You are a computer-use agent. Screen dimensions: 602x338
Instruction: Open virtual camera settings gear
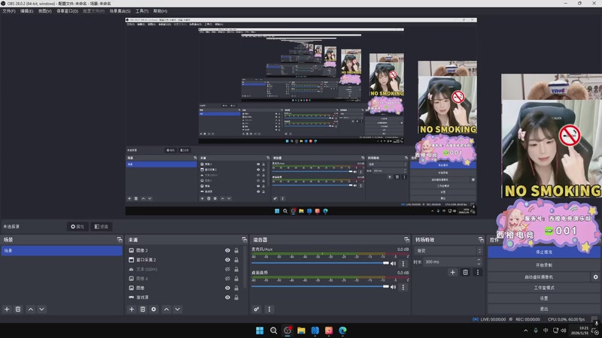pos(595,276)
